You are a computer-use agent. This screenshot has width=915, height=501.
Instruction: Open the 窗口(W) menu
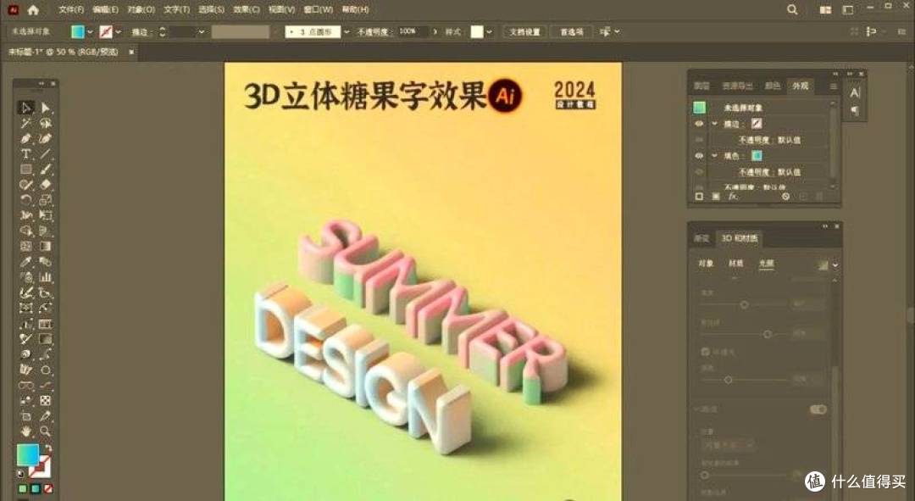pyautogui.click(x=319, y=9)
